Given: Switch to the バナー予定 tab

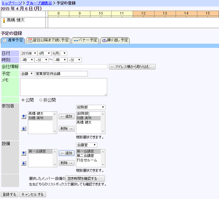Looking at the screenshot, I should click(x=85, y=40).
